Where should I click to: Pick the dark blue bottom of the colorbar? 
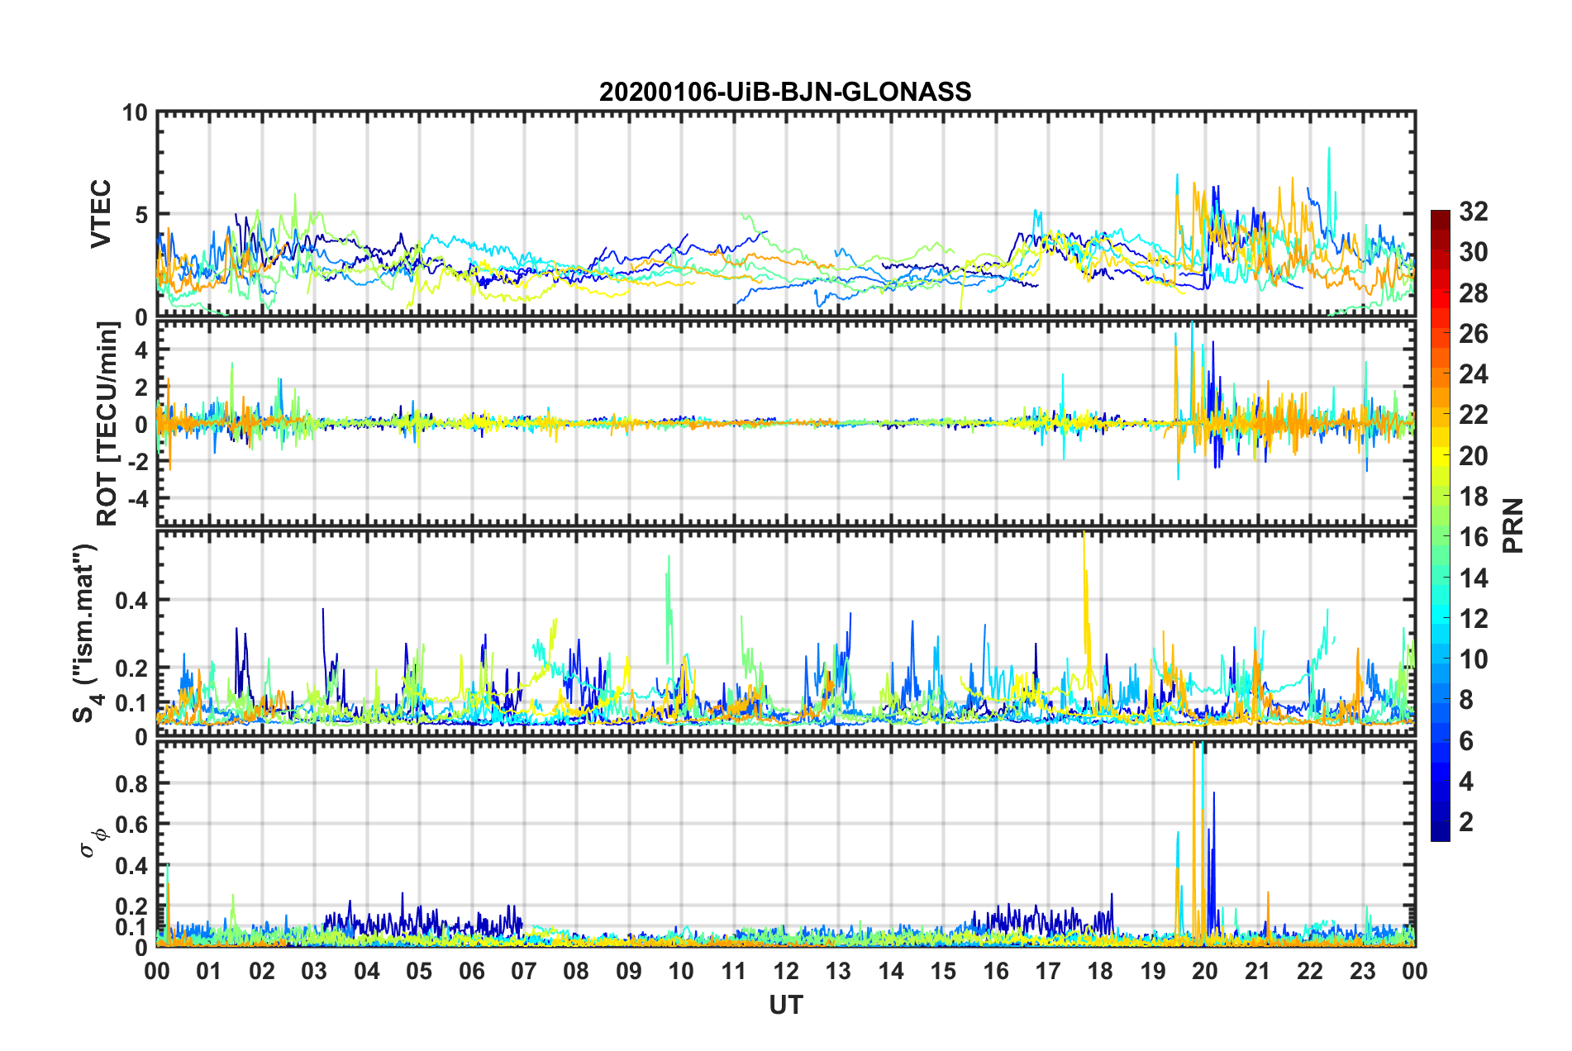click(x=1440, y=835)
